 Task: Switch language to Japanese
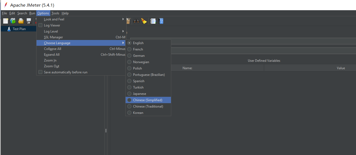(148, 93)
